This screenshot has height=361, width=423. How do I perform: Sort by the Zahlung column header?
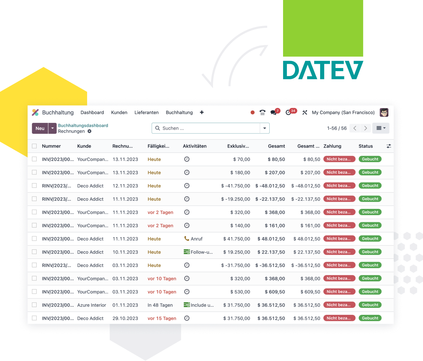pos(332,146)
